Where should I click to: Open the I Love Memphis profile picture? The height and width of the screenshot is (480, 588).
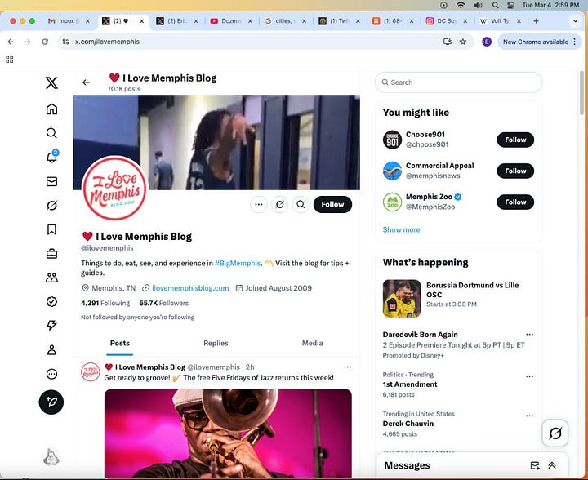click(115, 188)
